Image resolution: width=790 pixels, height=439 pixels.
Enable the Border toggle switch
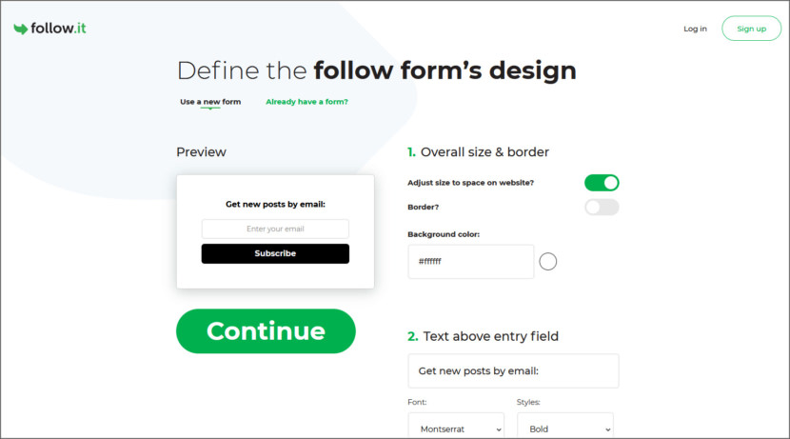tap(602, 208)
